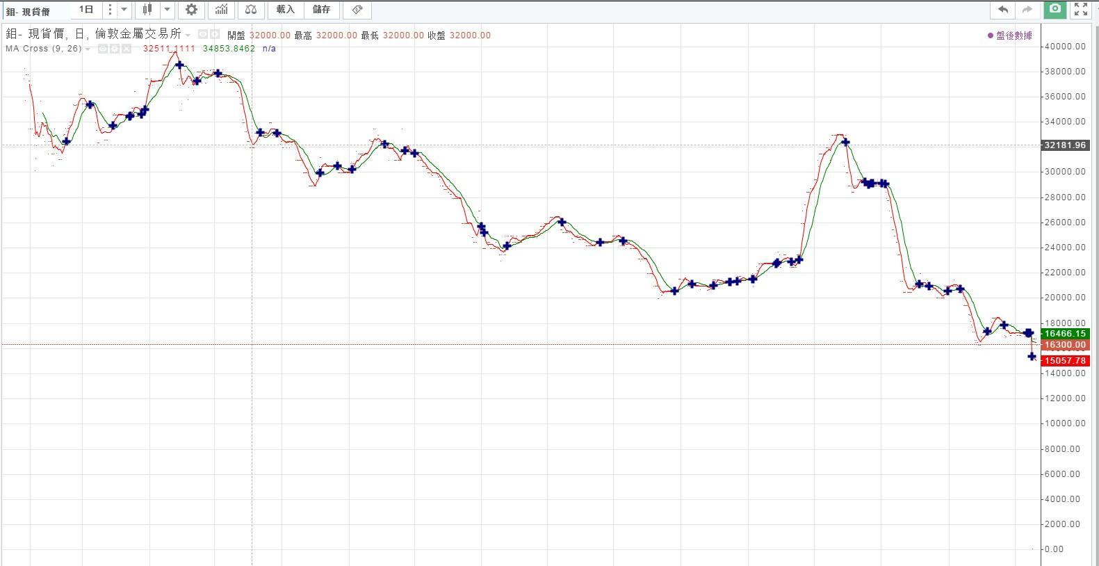Click the 16300.00 last price label

click(x=1064, y=345)
